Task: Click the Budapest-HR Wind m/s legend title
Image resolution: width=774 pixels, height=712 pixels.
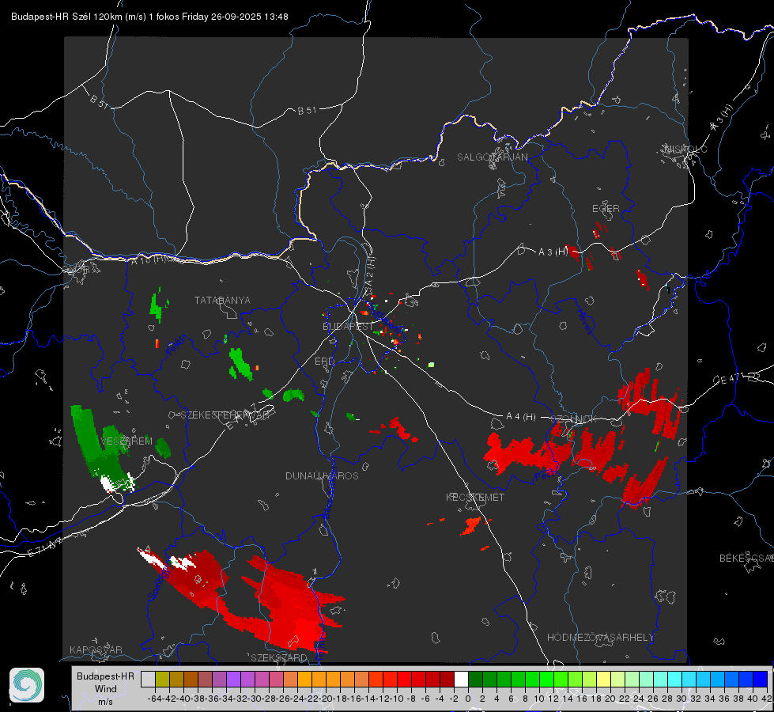Action: point(105,688)
